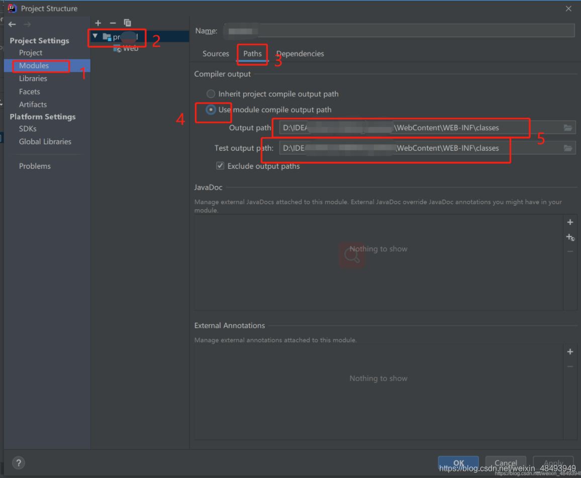This screenshot has width=581, height=478.
Task: Open the Dependencies tab
Action: tap(300, 54)
